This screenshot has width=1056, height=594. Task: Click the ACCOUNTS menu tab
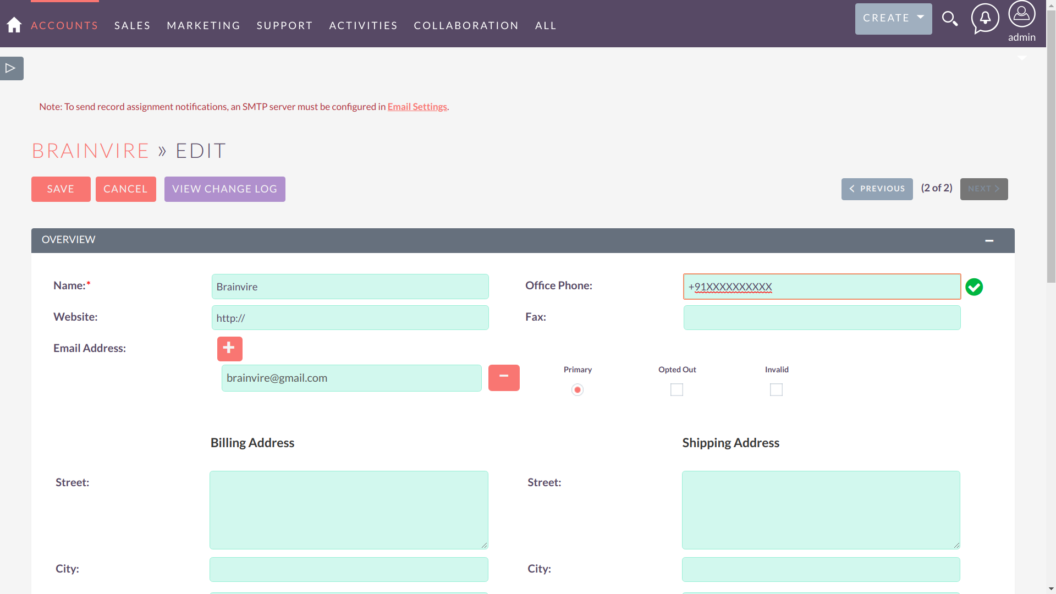[64, 25]
